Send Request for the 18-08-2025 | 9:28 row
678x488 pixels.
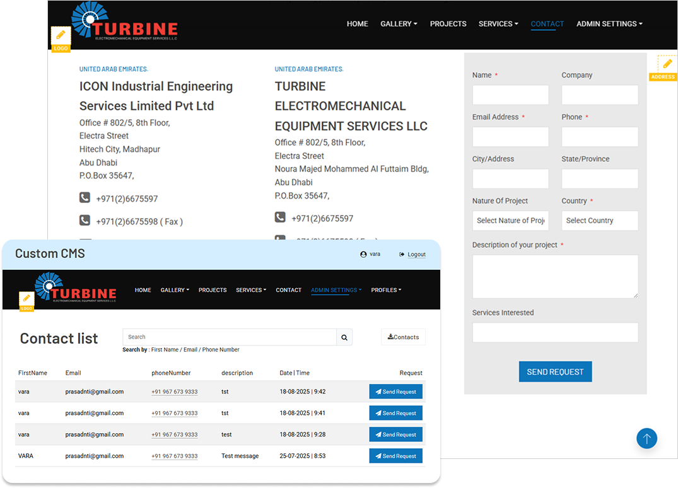(x=395, y=434)
